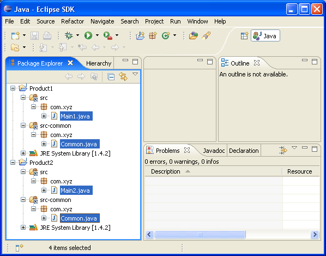This screenshot has width=326, height=256.
Task: Open the Navigate menu
Action: click(x=102, y=21)
